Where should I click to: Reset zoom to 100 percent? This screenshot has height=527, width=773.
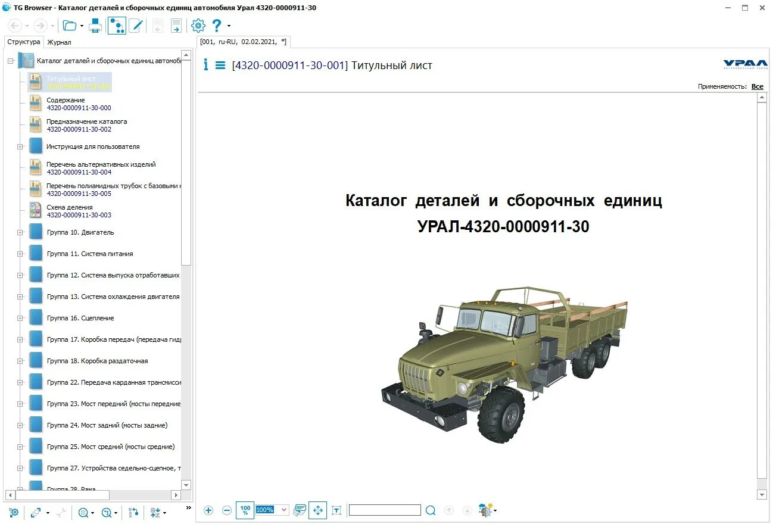[245, 510]
